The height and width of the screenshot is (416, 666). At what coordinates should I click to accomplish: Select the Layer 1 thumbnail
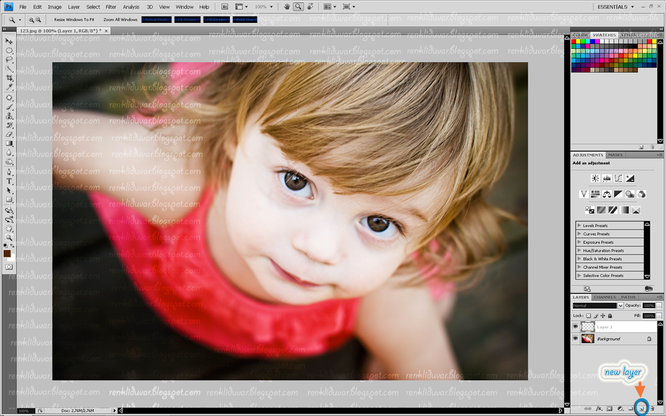pyautogui.click(x=588, y=327)
